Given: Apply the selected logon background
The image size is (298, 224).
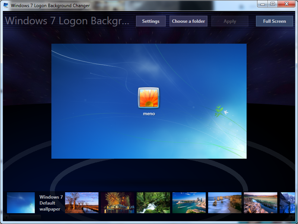Looking at the screenshot, I should coord(229,21).
